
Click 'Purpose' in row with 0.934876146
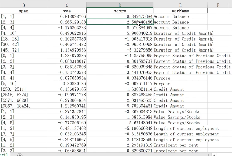[162, 78]
